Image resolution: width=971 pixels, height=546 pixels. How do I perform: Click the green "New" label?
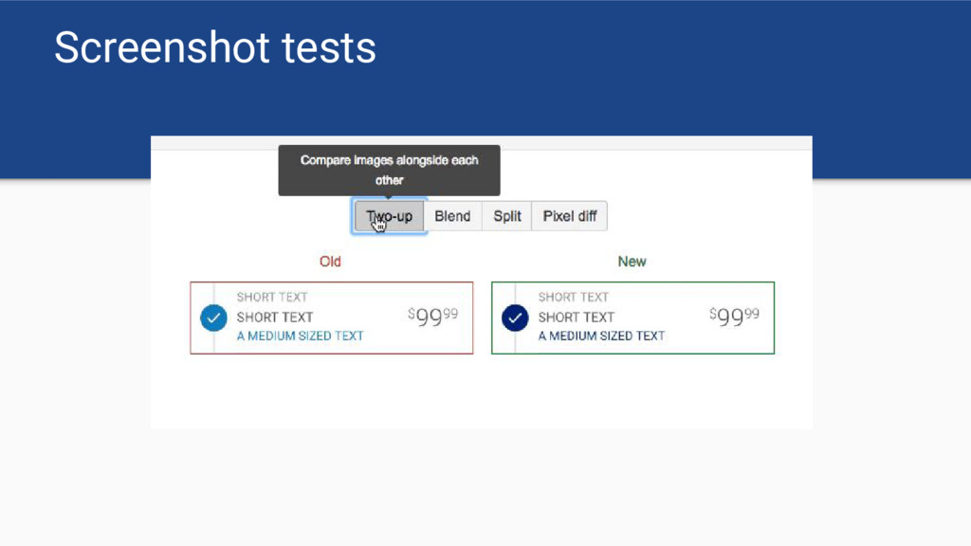tap(632, 262)
